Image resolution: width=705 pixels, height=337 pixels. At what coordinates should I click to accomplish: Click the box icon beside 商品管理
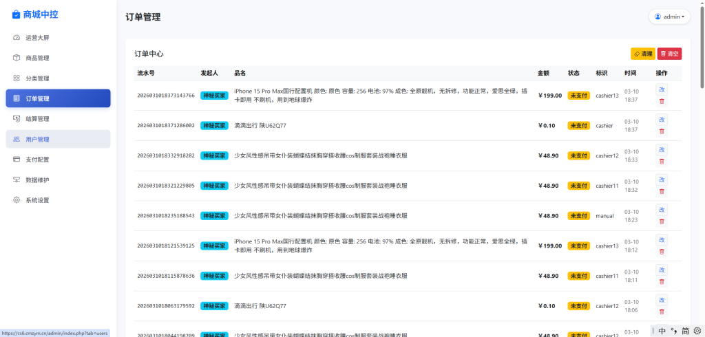point(17,58)
